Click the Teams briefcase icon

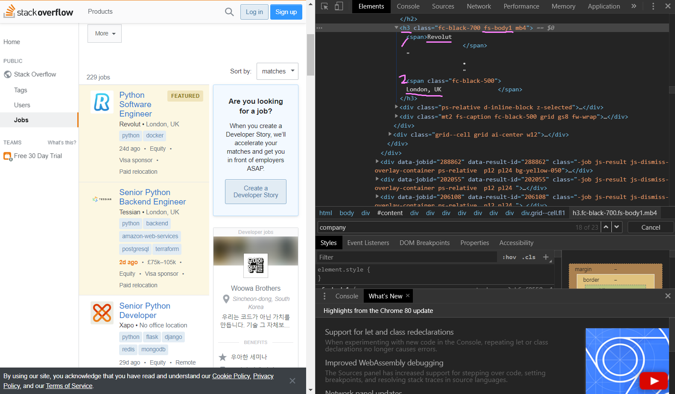pyautogui.click(x=8, y=156)
